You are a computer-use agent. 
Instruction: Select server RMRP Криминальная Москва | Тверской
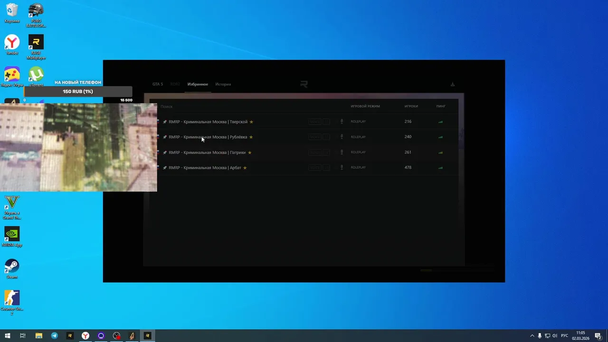click(308, 122)
